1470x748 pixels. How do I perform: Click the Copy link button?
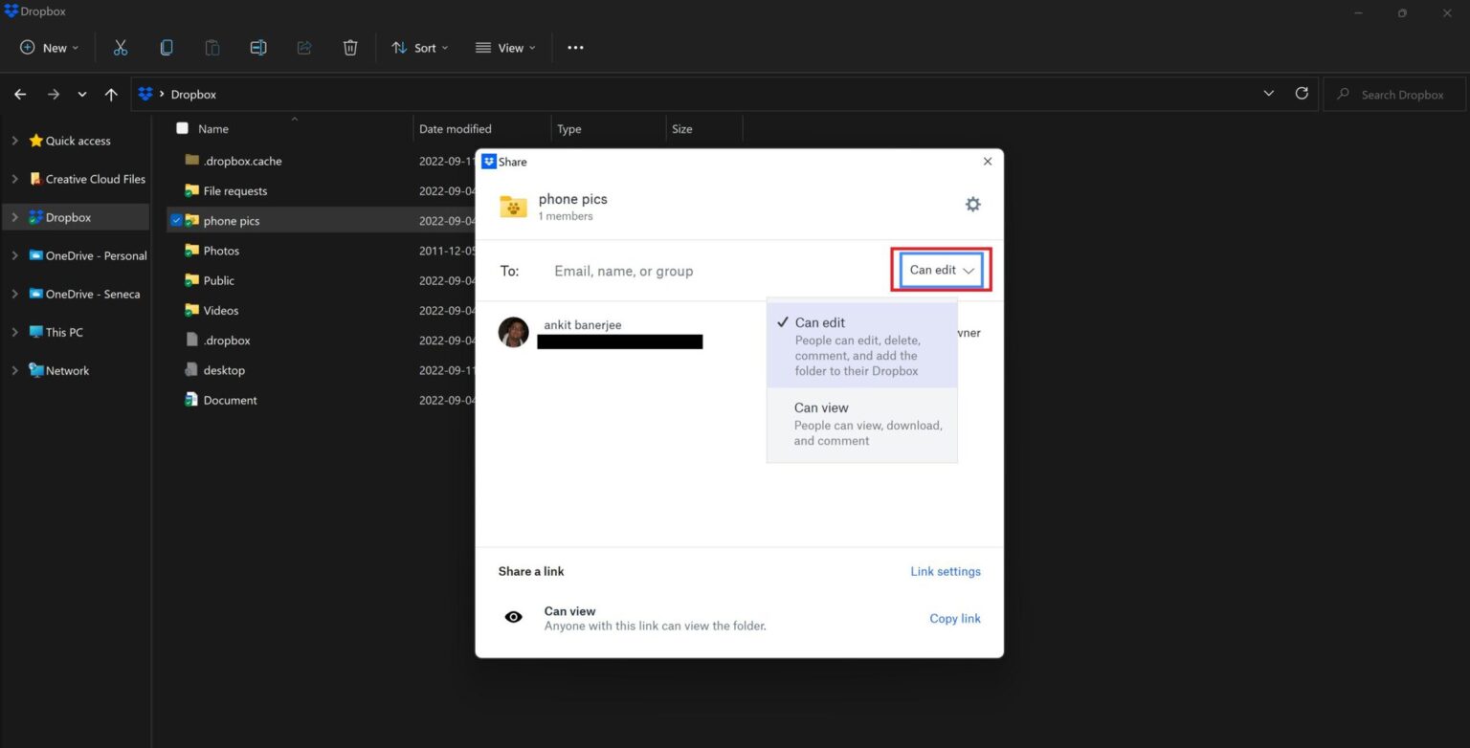(954, 618)
